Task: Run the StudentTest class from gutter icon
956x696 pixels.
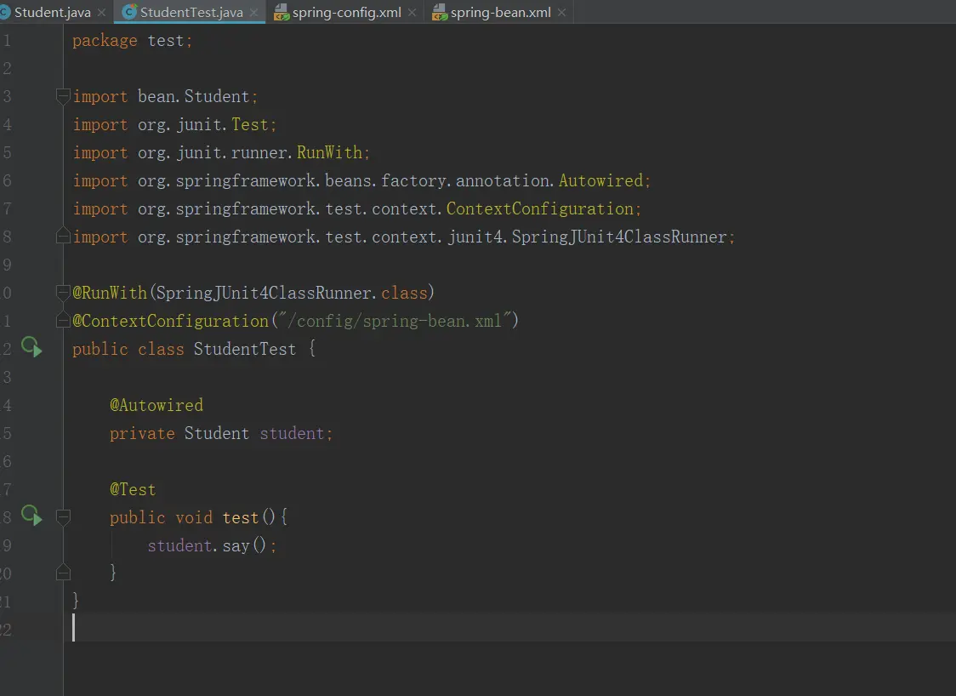Action: 31,347
